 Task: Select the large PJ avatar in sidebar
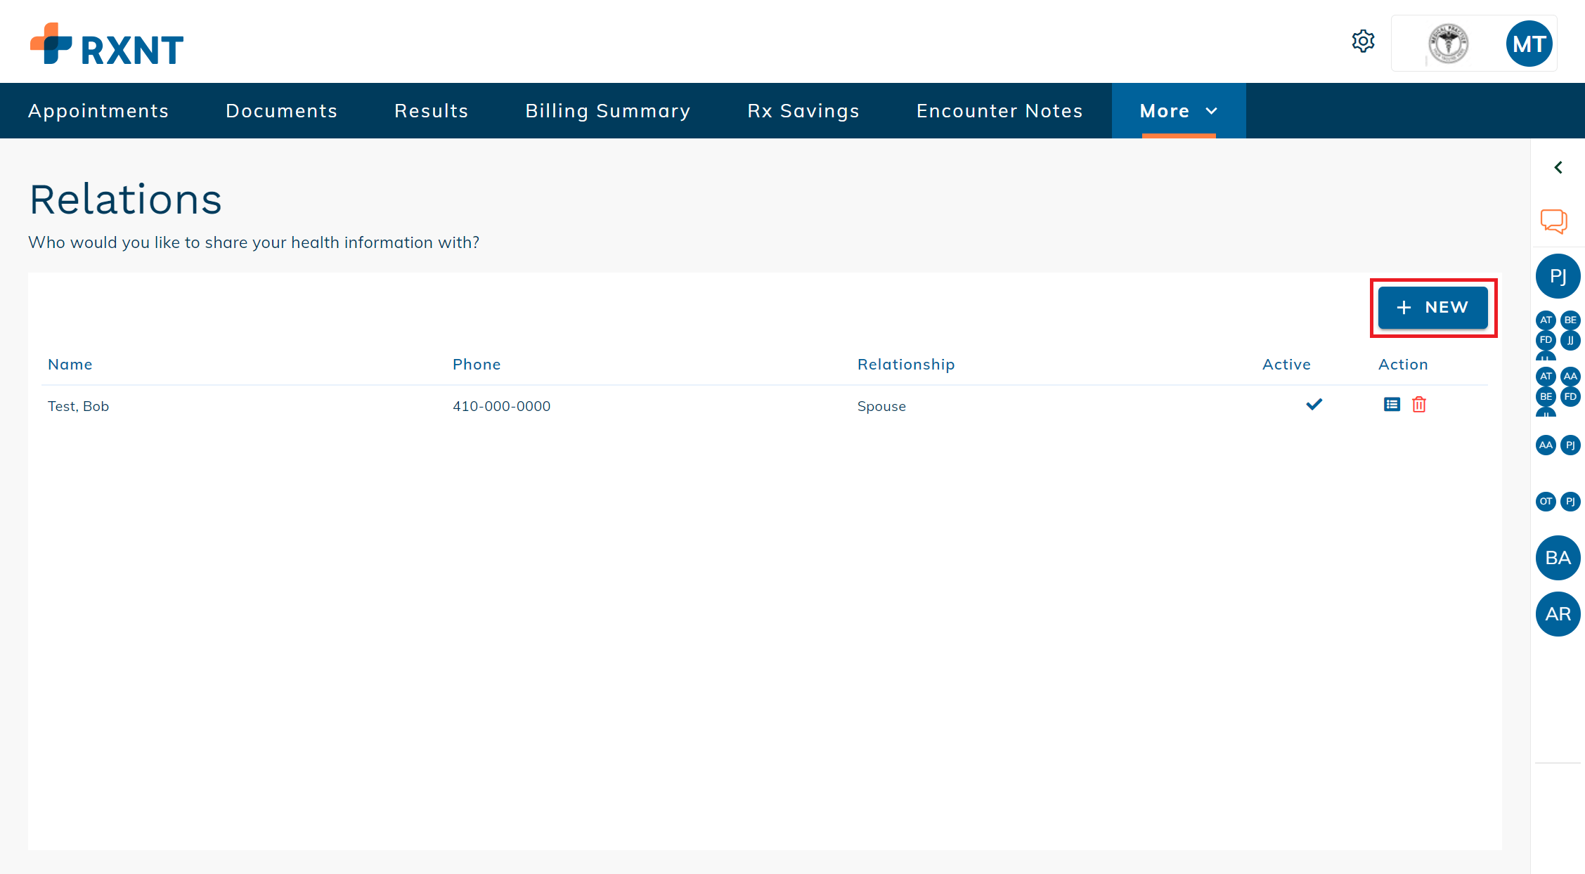click(1558, 276)
